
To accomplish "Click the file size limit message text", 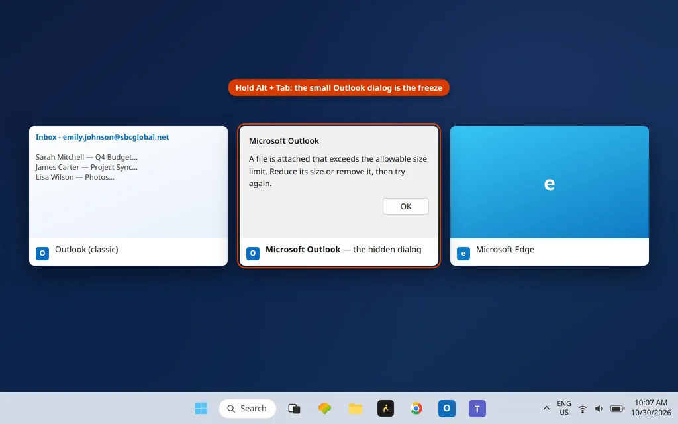I will (338, 171).
